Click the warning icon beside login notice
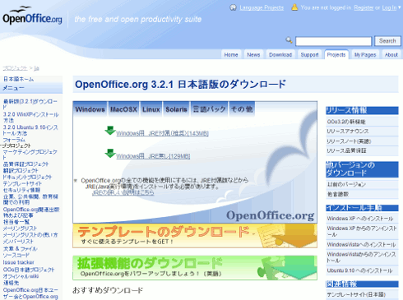Screen dimensions: 403x300 [x=294, y=7]
